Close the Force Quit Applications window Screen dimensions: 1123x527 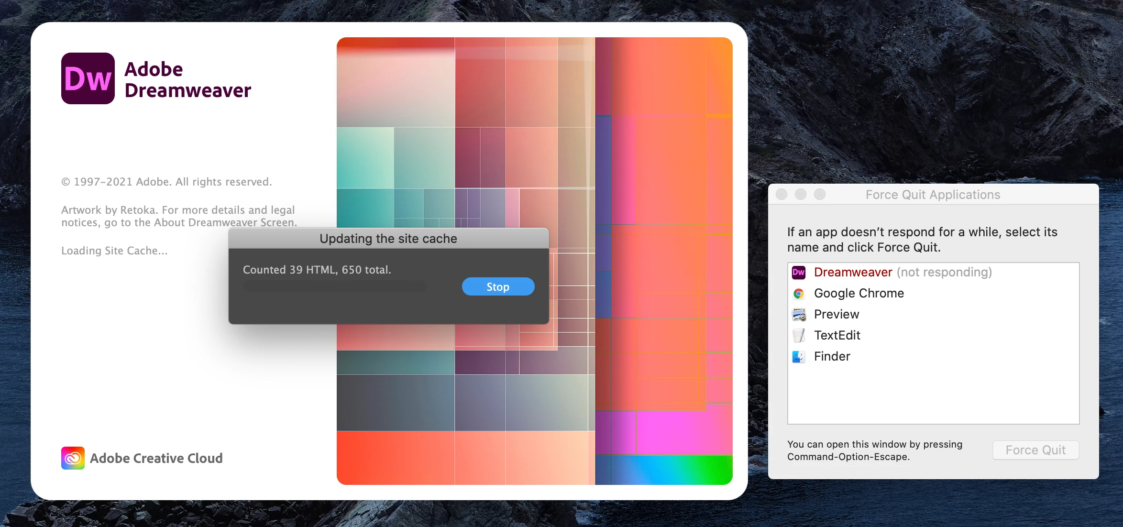782,194
